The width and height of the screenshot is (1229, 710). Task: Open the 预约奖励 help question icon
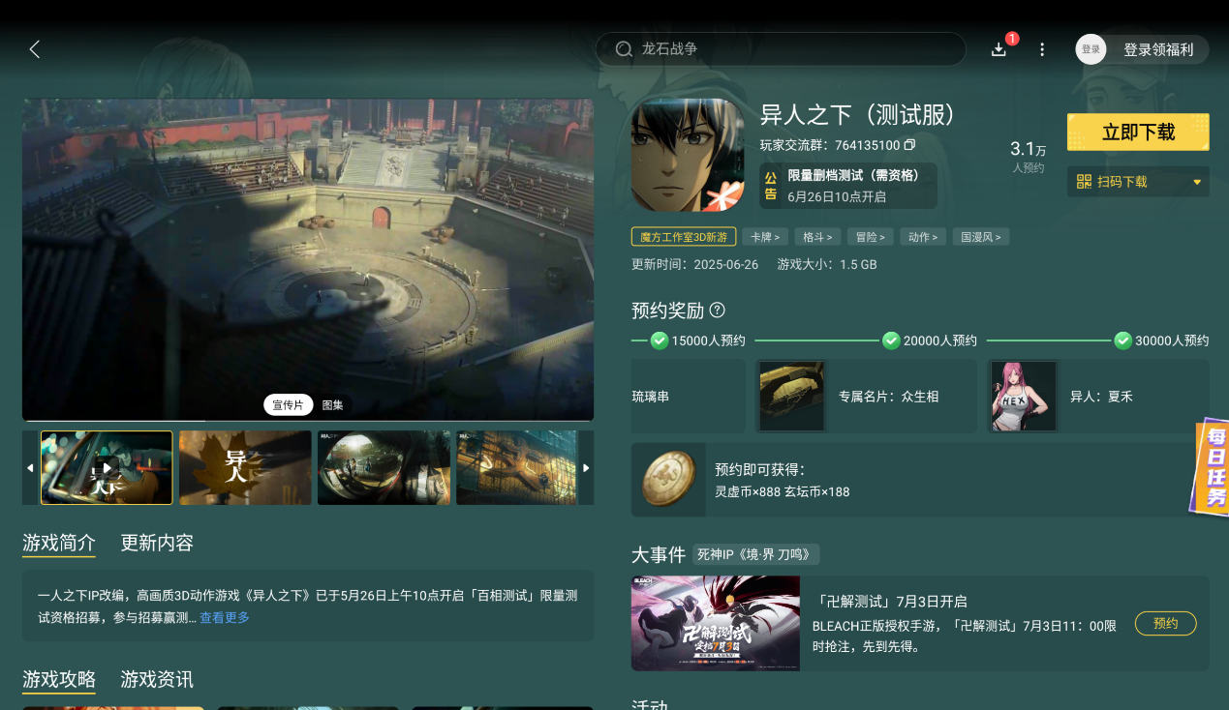pos(718,311)
